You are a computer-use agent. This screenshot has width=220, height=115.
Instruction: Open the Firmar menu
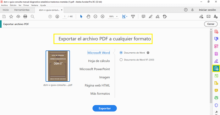pos(26,5)
